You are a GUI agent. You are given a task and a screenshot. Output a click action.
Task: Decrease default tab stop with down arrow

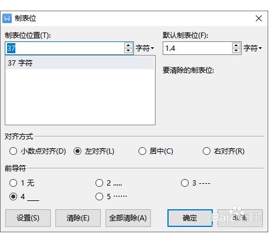click(236, 51)
